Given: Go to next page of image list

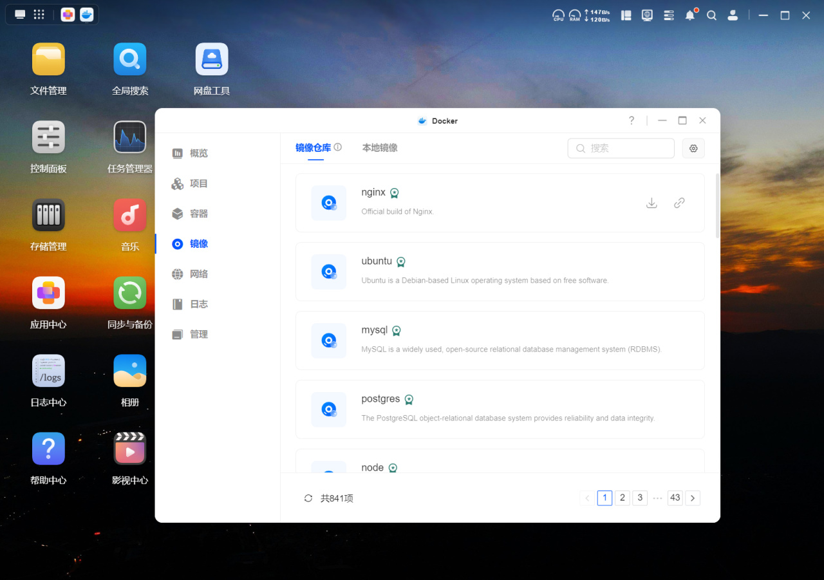Looking at the screenshot, I should tap(693, 498).
